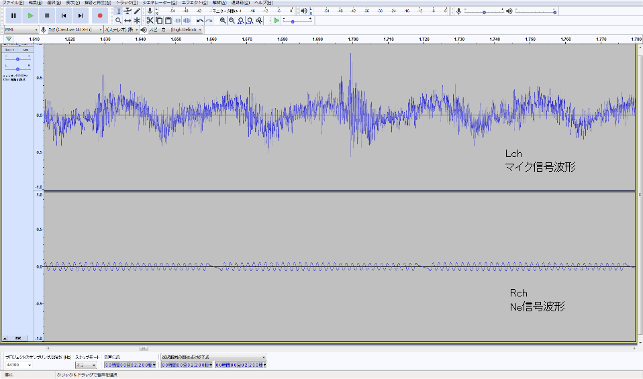
Task: Fit selection to window width
Action: (241, 21)
